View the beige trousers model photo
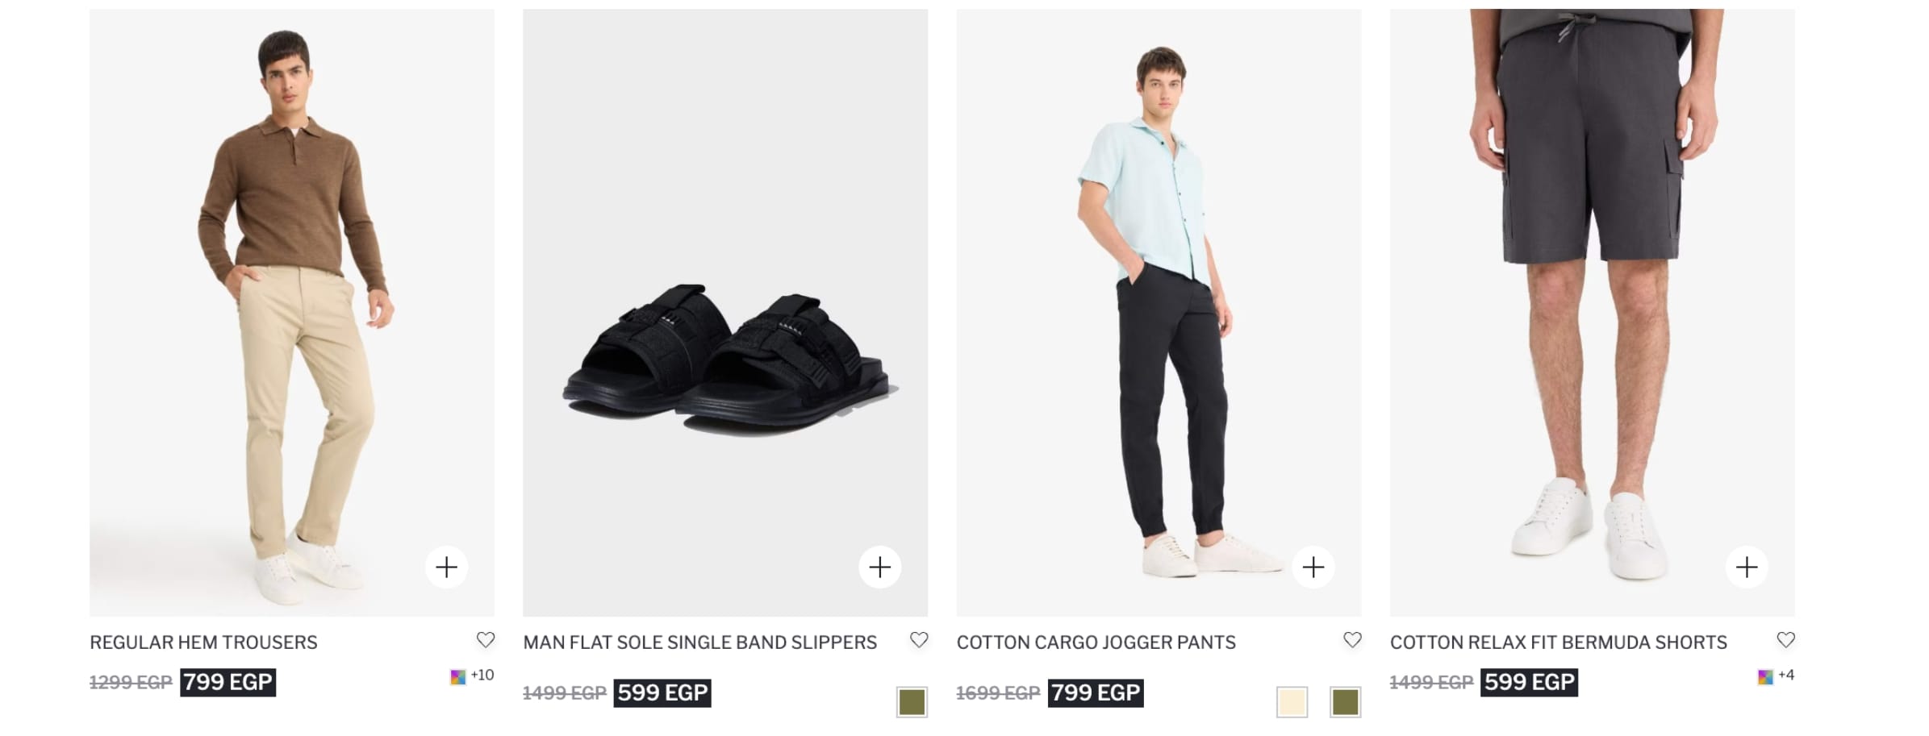The image size is (1929, 736). click(x=291, y=312)
